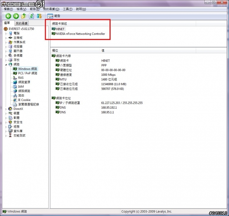Click the 網路 globe icon
This screenshot has height=216, width=229.
10,64
